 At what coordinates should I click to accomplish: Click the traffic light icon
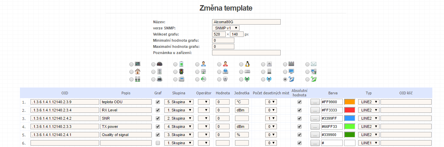181,71
